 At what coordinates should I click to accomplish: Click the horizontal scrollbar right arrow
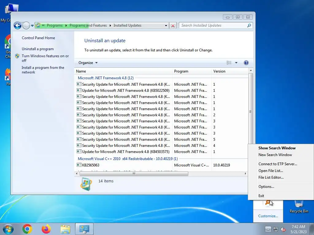[246, 174]
